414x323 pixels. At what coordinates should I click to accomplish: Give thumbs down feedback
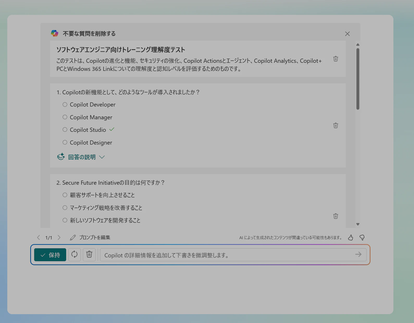[362, 238]
